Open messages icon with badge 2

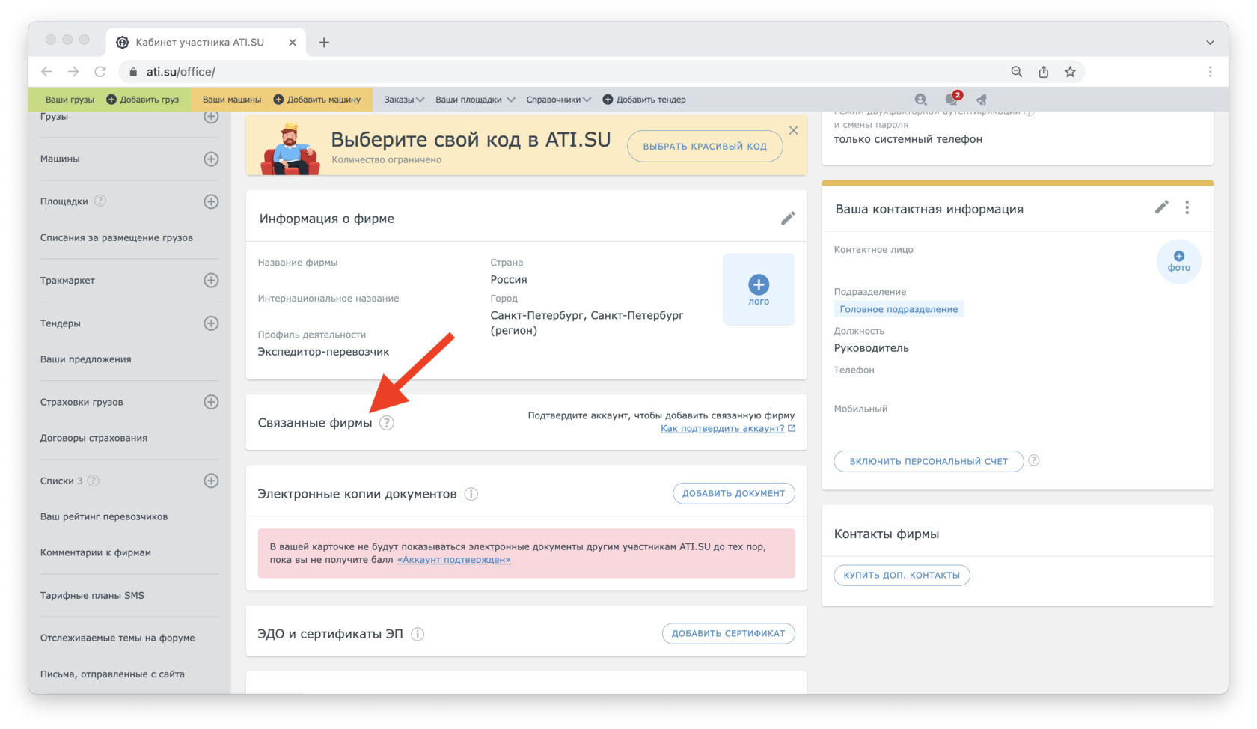(x=952, y=99)
